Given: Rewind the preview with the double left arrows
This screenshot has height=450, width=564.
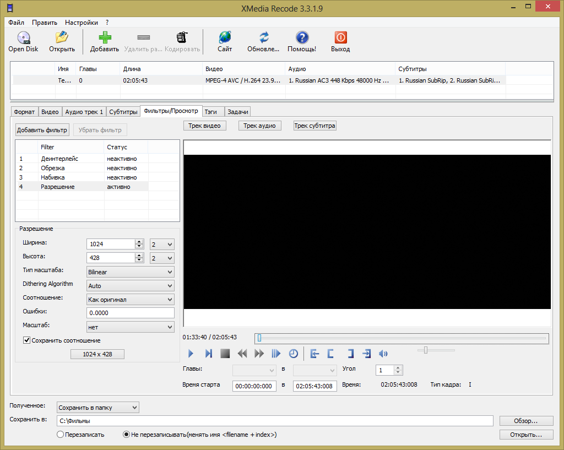Looking at the screenshot, I should (x=242, y=354).
